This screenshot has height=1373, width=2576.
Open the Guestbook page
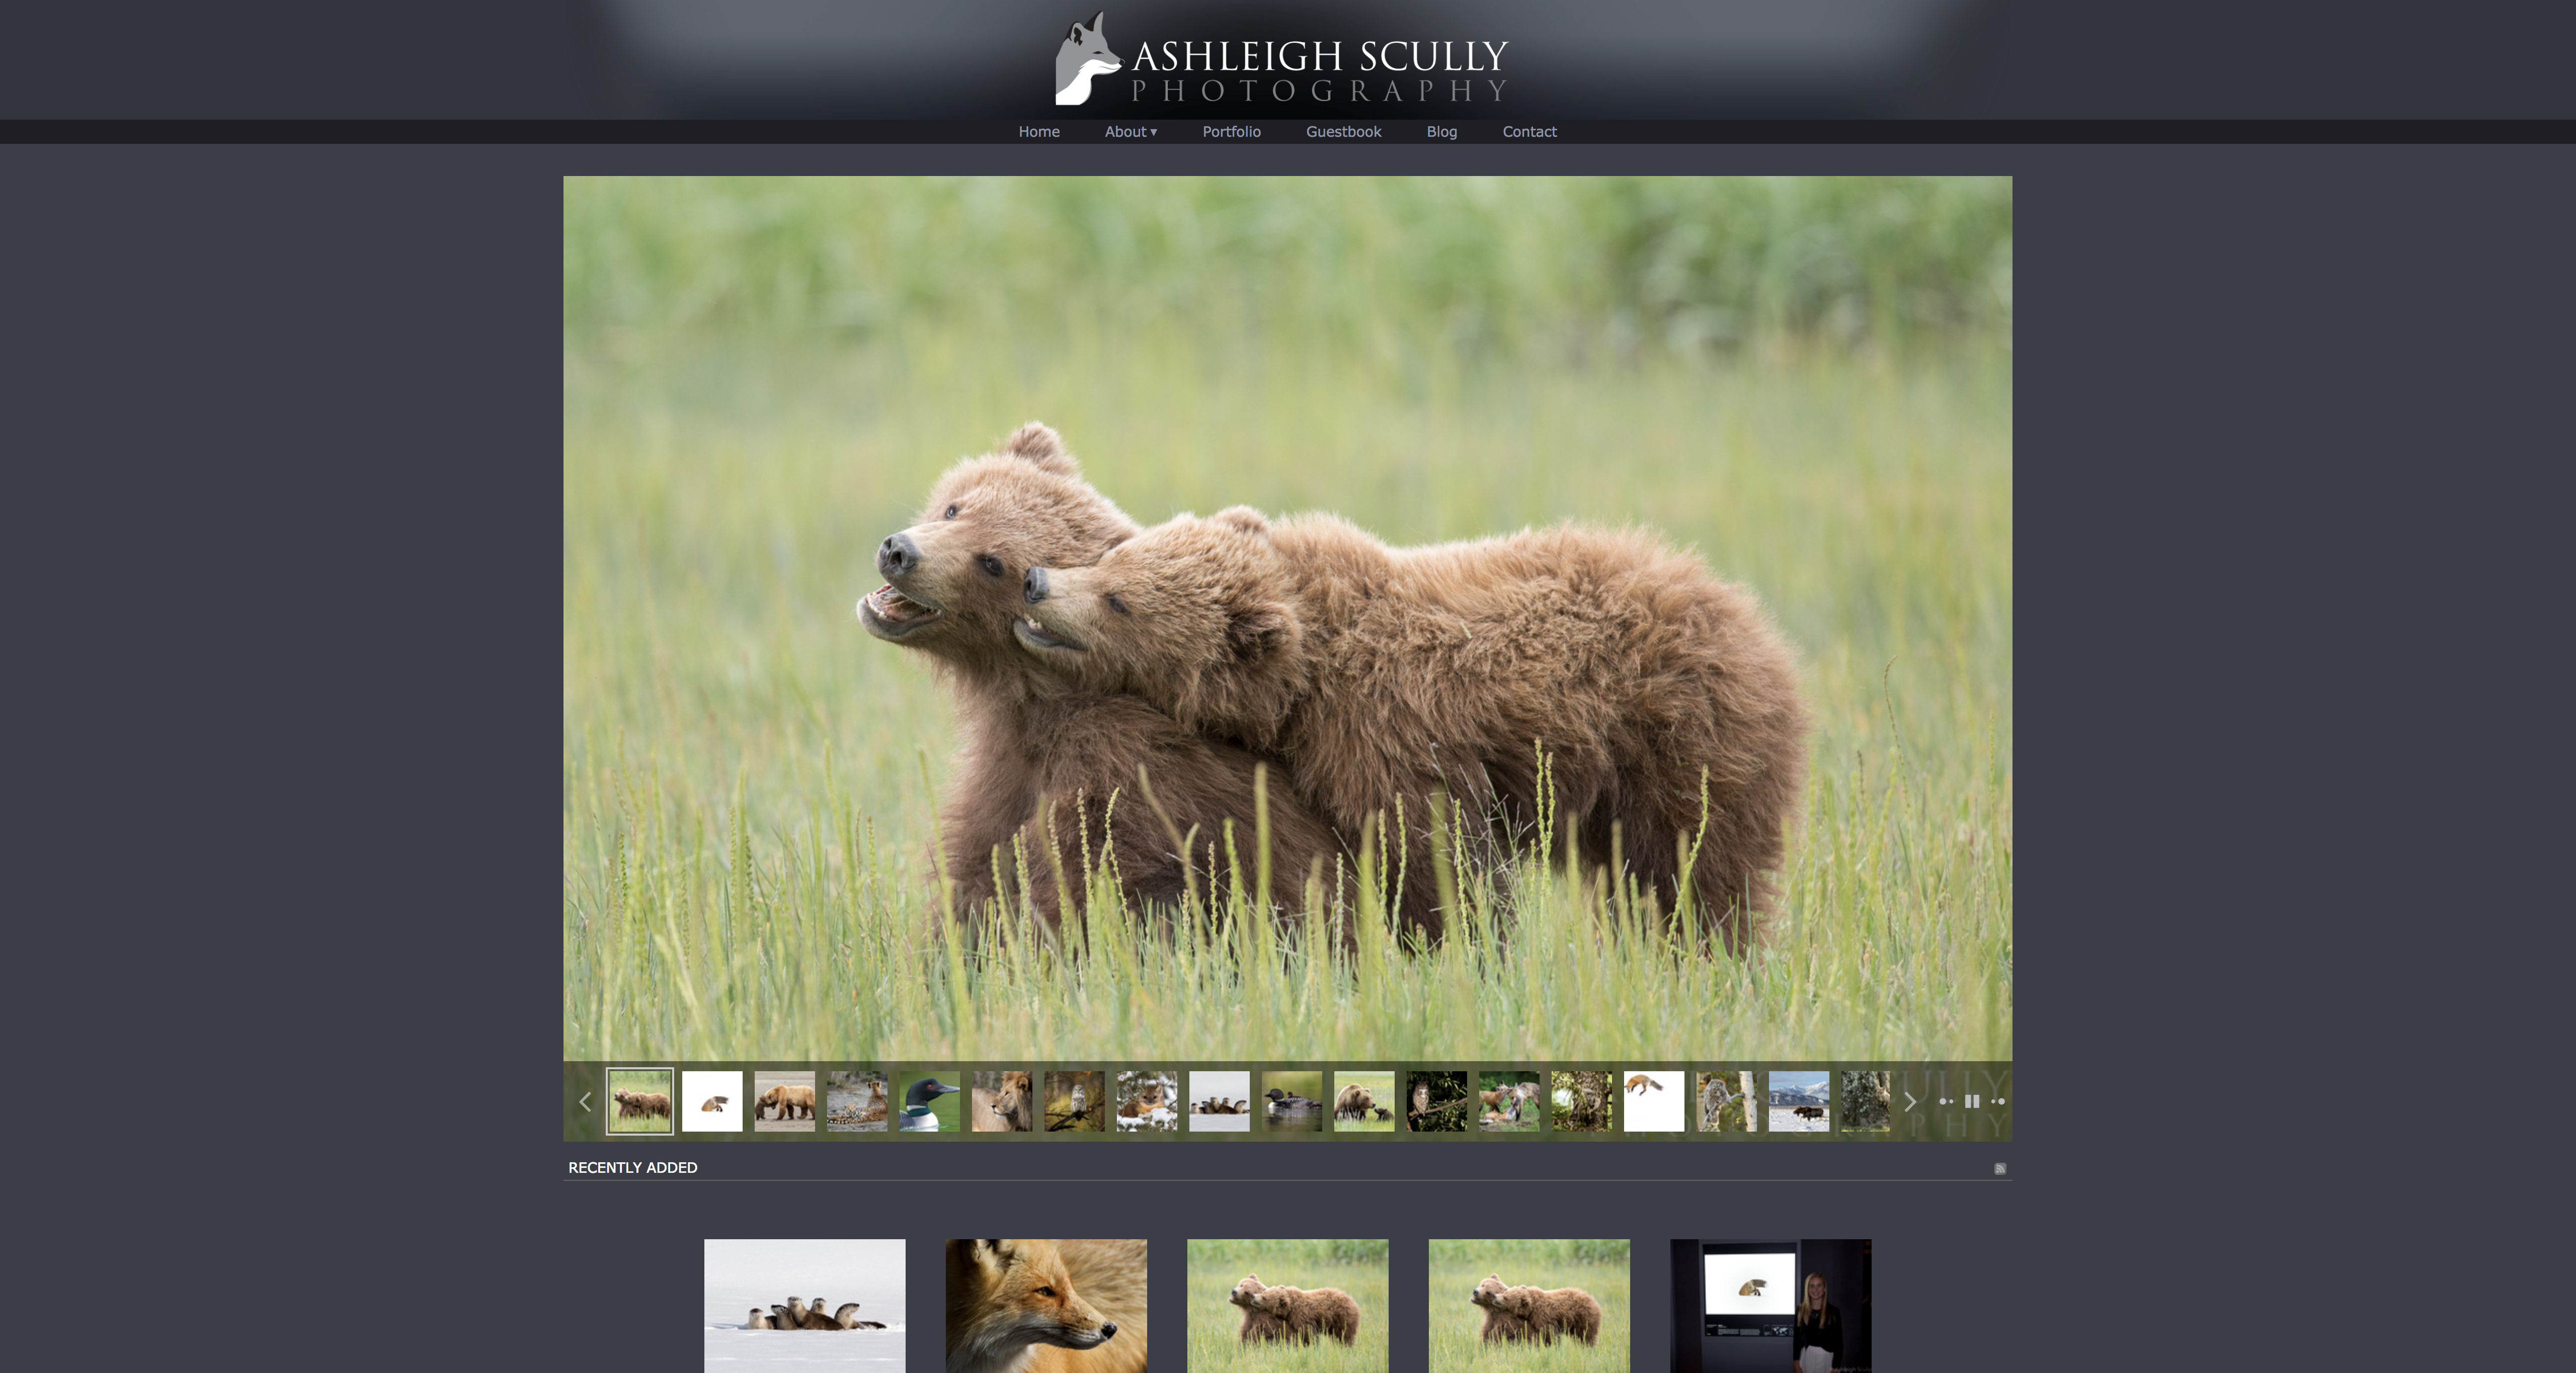[x=1343, y=132]
